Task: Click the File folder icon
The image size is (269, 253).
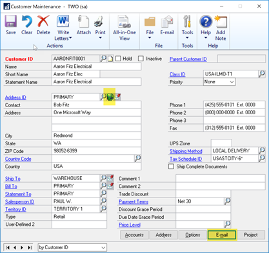Action: point(150,21)
